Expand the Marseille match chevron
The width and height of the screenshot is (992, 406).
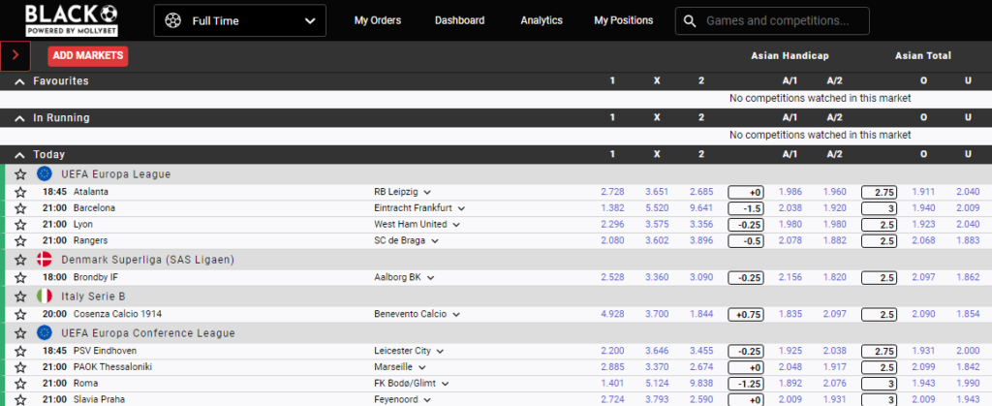[422, 367]
